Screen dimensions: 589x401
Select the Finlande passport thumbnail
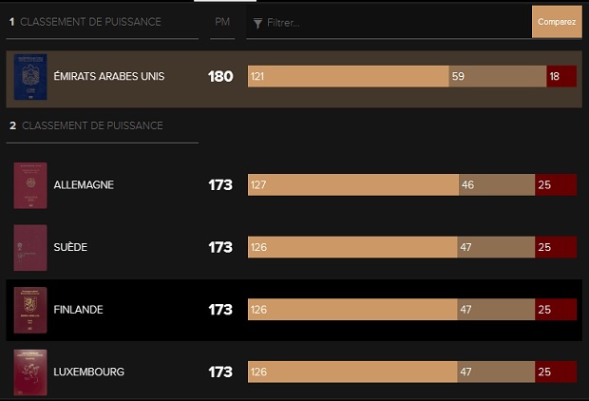point(30,310)
